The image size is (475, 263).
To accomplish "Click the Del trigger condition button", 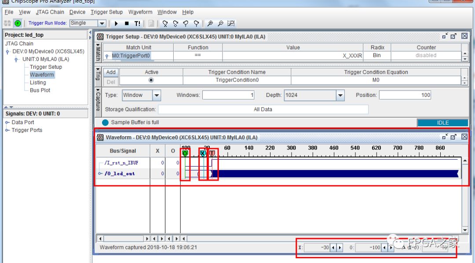I will click(111, 82).
